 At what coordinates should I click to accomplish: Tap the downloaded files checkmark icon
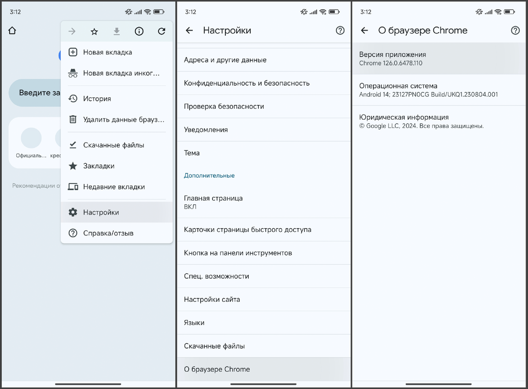click(73, 145)
